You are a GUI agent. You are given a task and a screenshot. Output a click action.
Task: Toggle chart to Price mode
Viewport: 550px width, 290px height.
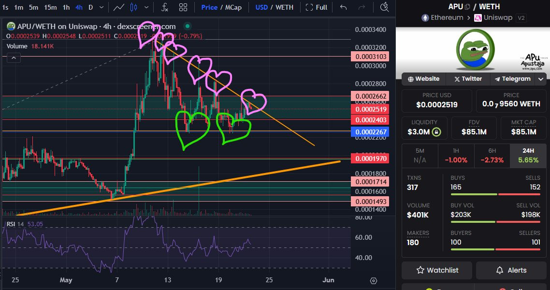click(209, 7)
